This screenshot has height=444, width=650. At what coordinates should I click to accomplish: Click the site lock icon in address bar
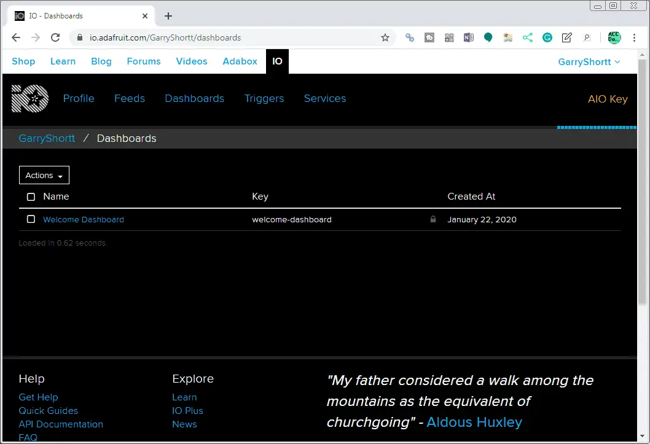click(x=80, y=37)
